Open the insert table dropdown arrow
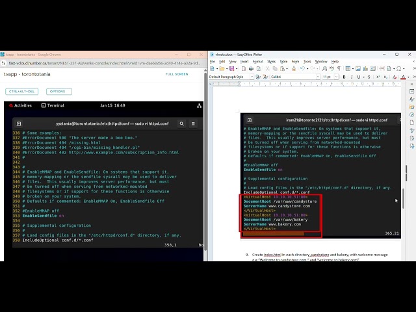This screenshot has width=416, height=312. (x=352, y=69)
